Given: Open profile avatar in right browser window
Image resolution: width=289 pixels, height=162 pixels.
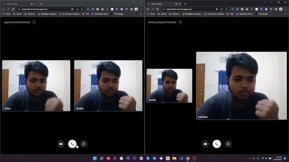Looking at the screenshot, I should point(281,9).
